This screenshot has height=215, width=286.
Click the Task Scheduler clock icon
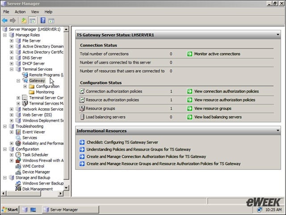tap(18, 155)
